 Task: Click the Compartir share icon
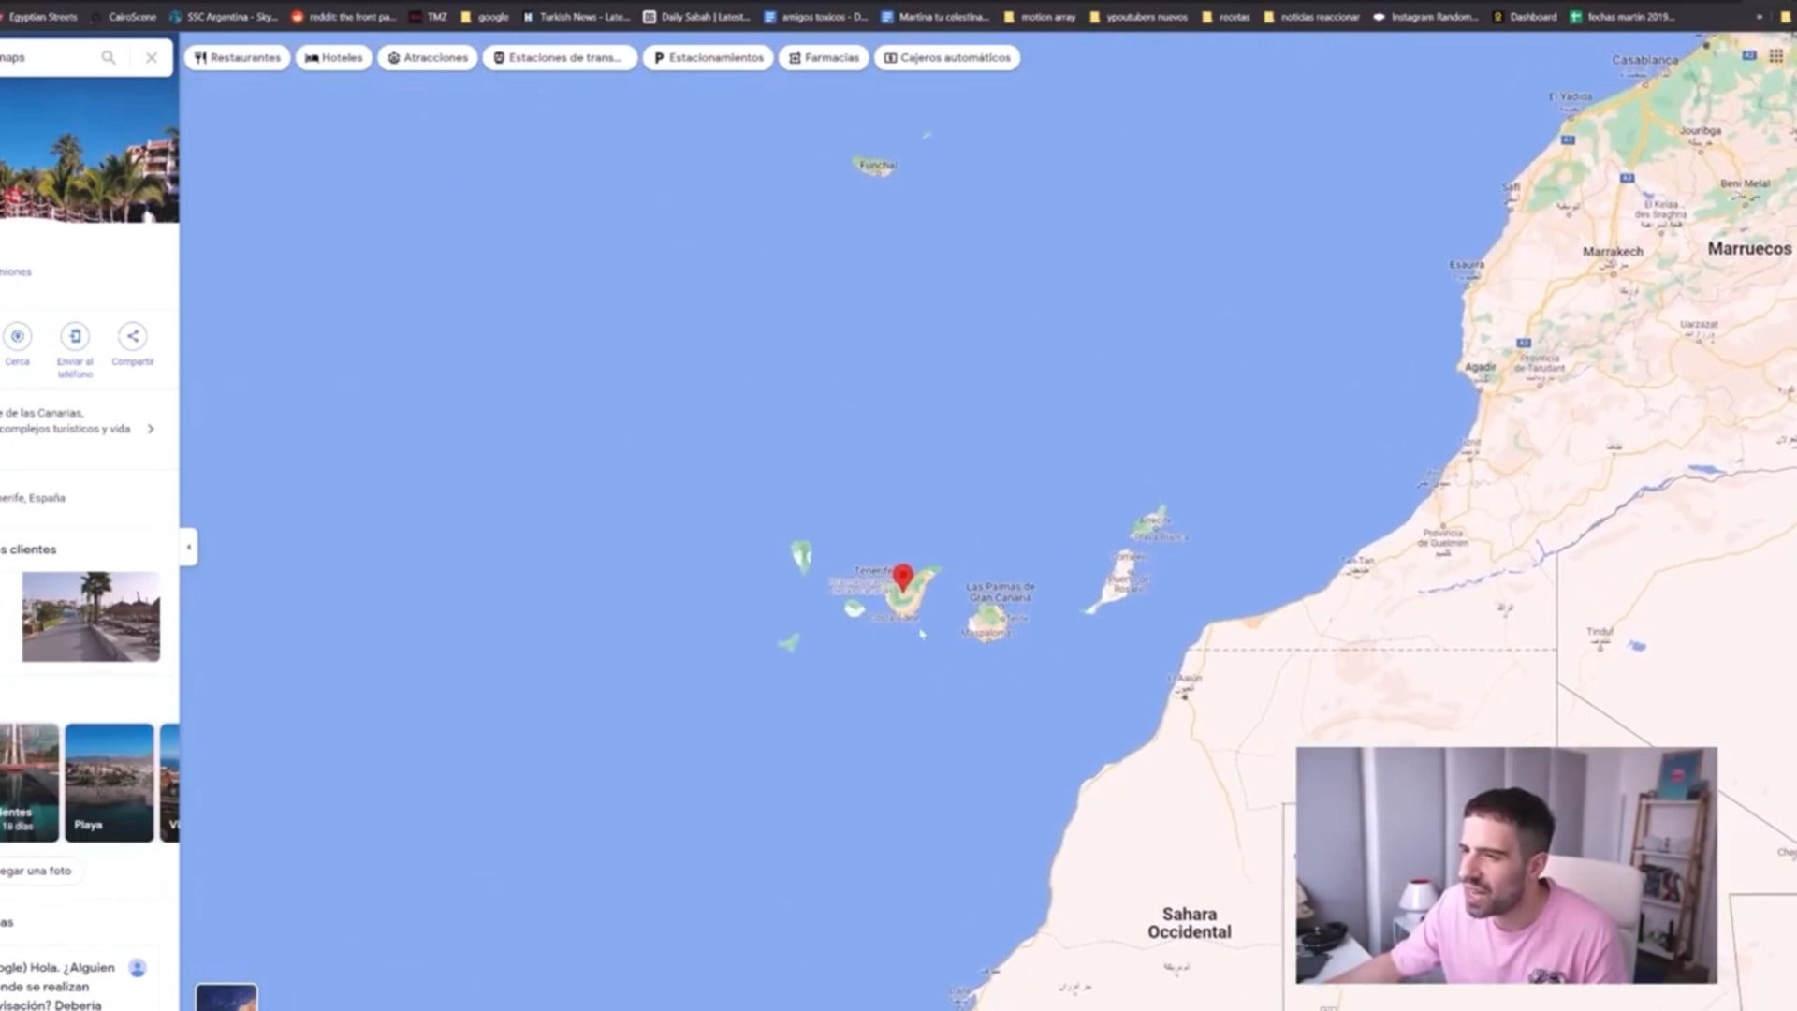[133, 337]
